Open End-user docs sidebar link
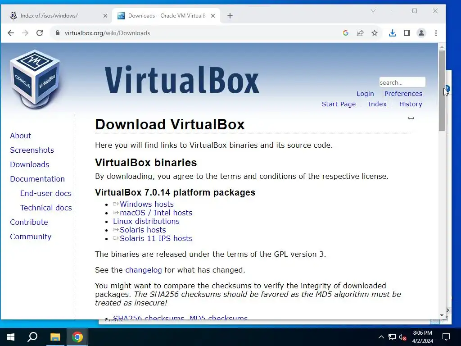The width and height of the screenshot is (461, 346). click(46, 193)
